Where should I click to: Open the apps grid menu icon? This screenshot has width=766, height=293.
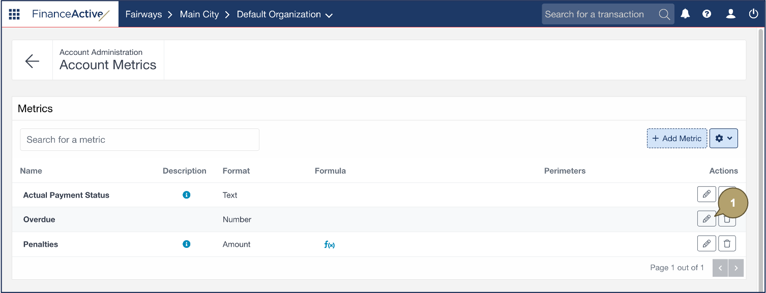(x=14, y=14)
